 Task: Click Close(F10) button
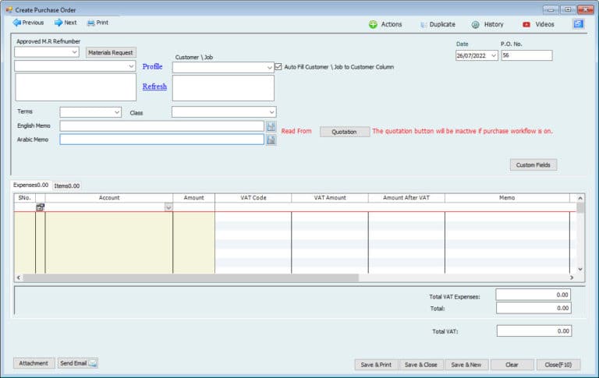point(558,365)
